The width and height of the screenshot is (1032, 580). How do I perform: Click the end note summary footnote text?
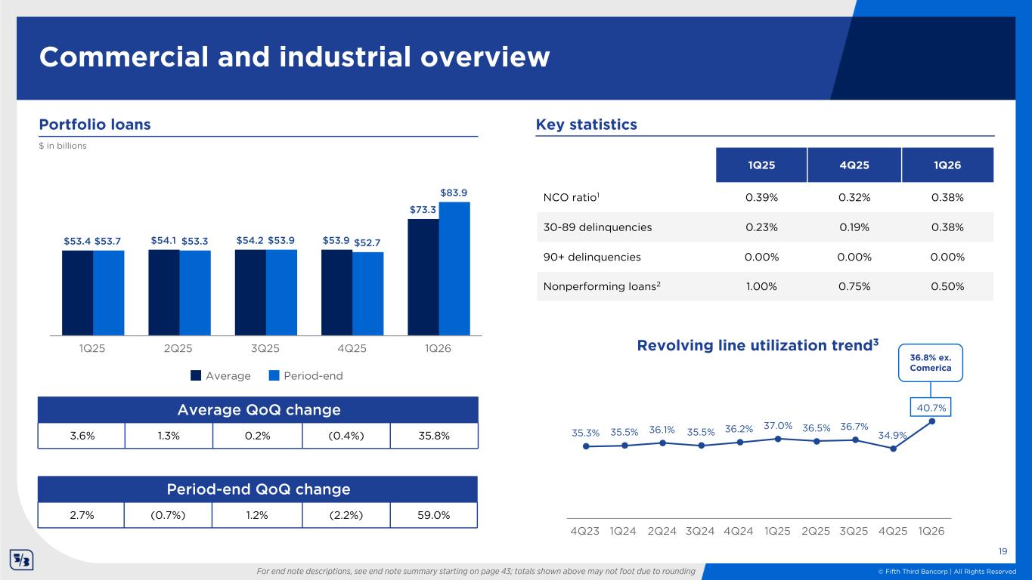coord(476,571)
